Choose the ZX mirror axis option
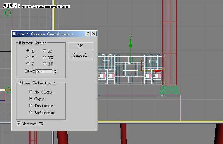This screenshot has height=144, width=223. [x=45, y=64]
